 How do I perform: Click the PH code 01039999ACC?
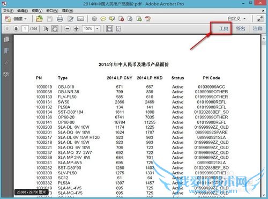click(211, 87)
